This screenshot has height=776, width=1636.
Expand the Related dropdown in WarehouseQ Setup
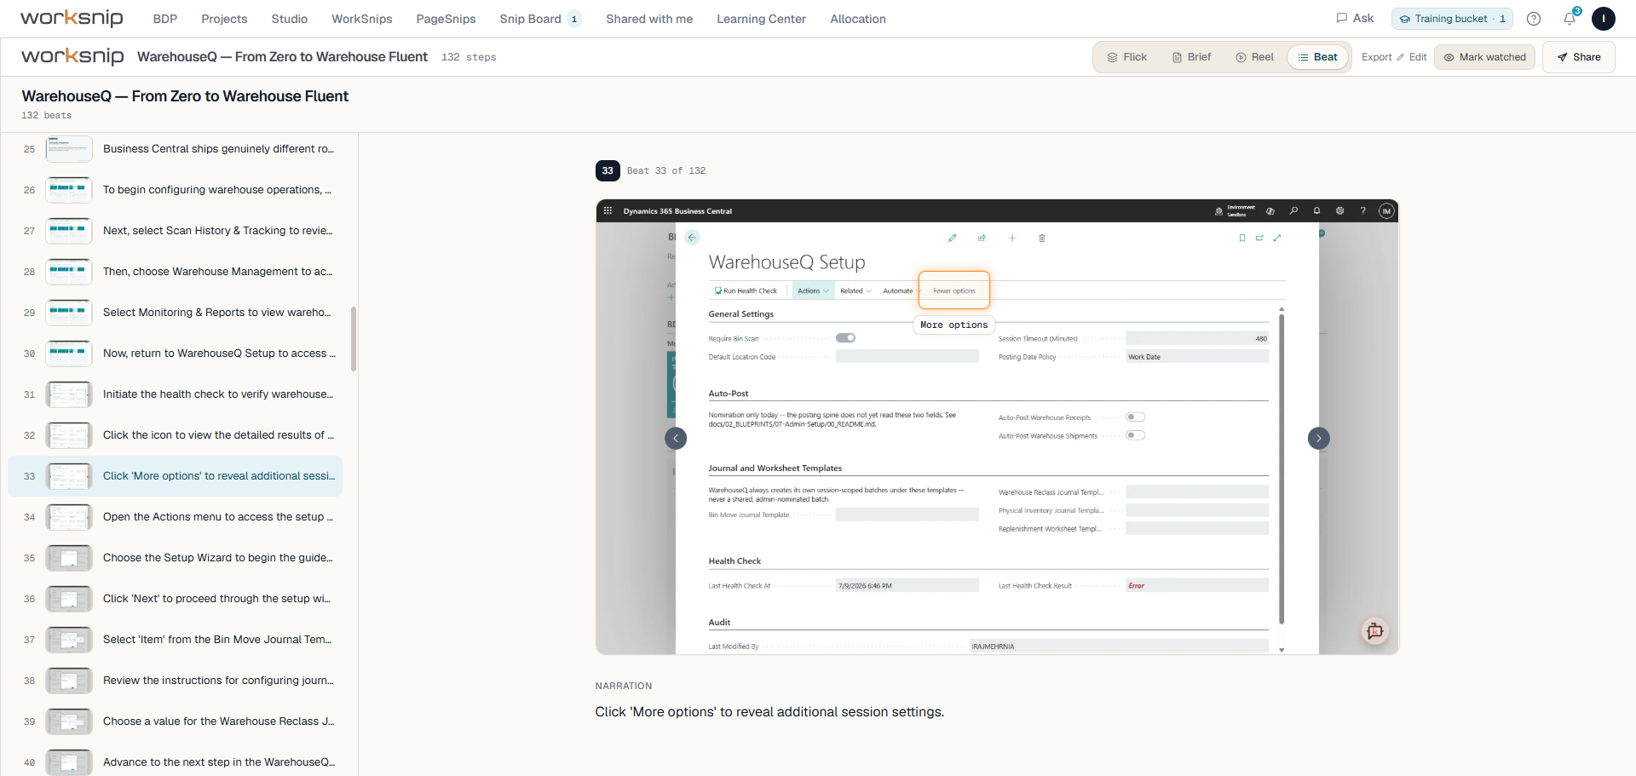click(855, 291)
